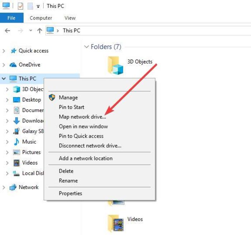
Task: Select Network in the navigation pane
Action: 29,187
